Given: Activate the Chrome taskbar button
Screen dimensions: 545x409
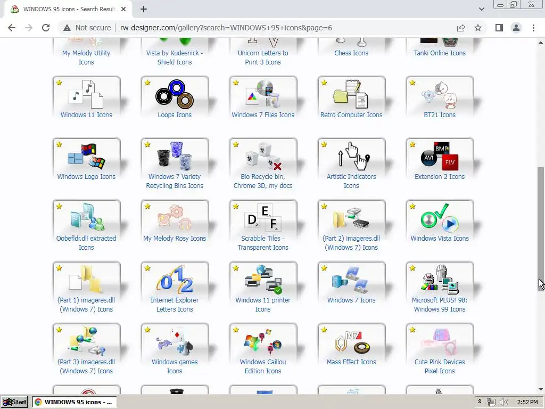Looking at the screenshot, I should click(x=75, y=402).
